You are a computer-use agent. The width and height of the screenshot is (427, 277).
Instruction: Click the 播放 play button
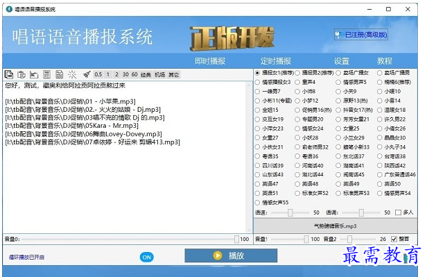pos(231,255)
